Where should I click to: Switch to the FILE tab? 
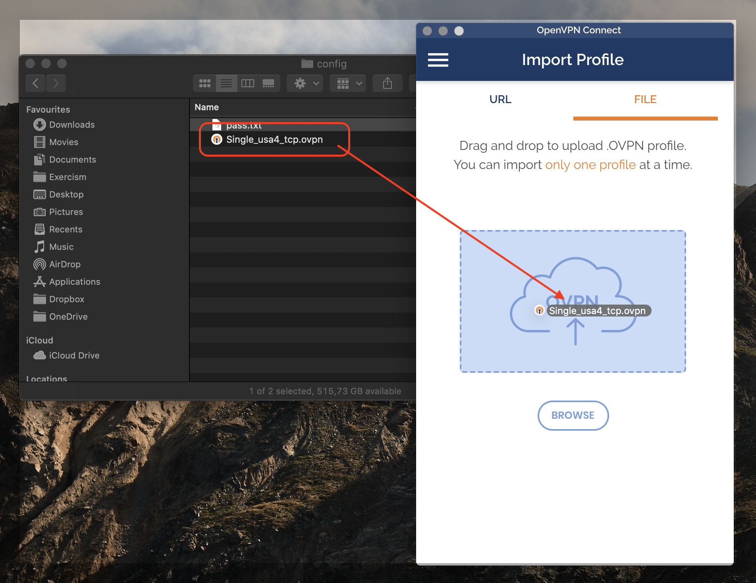pyautogui.click(x=645, y=99)
